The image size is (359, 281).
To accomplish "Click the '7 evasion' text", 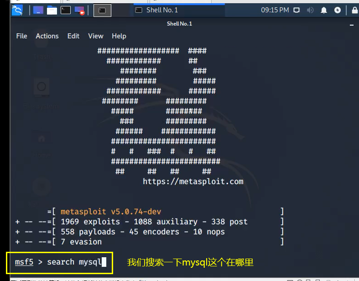I will click(81, 242).
